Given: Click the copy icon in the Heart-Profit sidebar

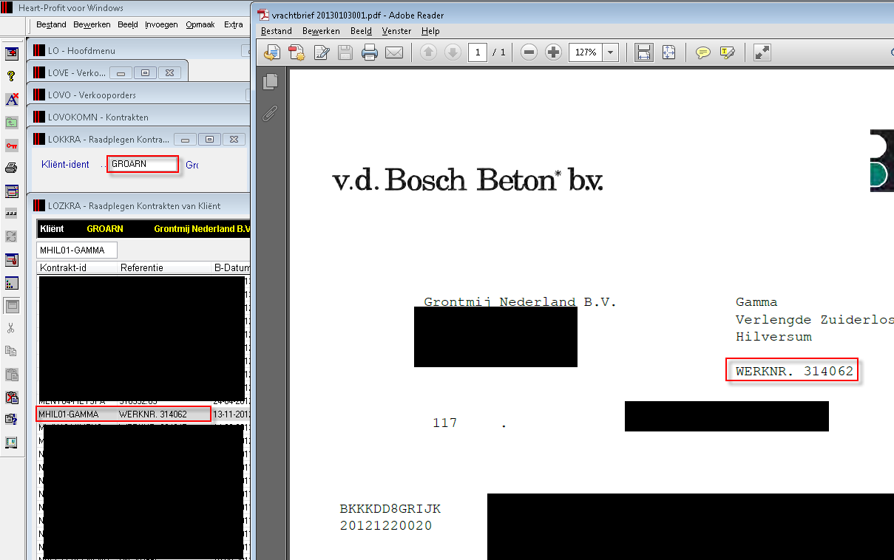Looking at the screenshot, I should [x=12, y=351].
